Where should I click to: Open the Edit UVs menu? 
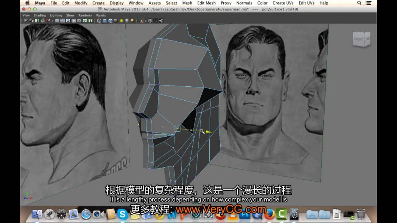pyautogui.click(x=306, y=3)
